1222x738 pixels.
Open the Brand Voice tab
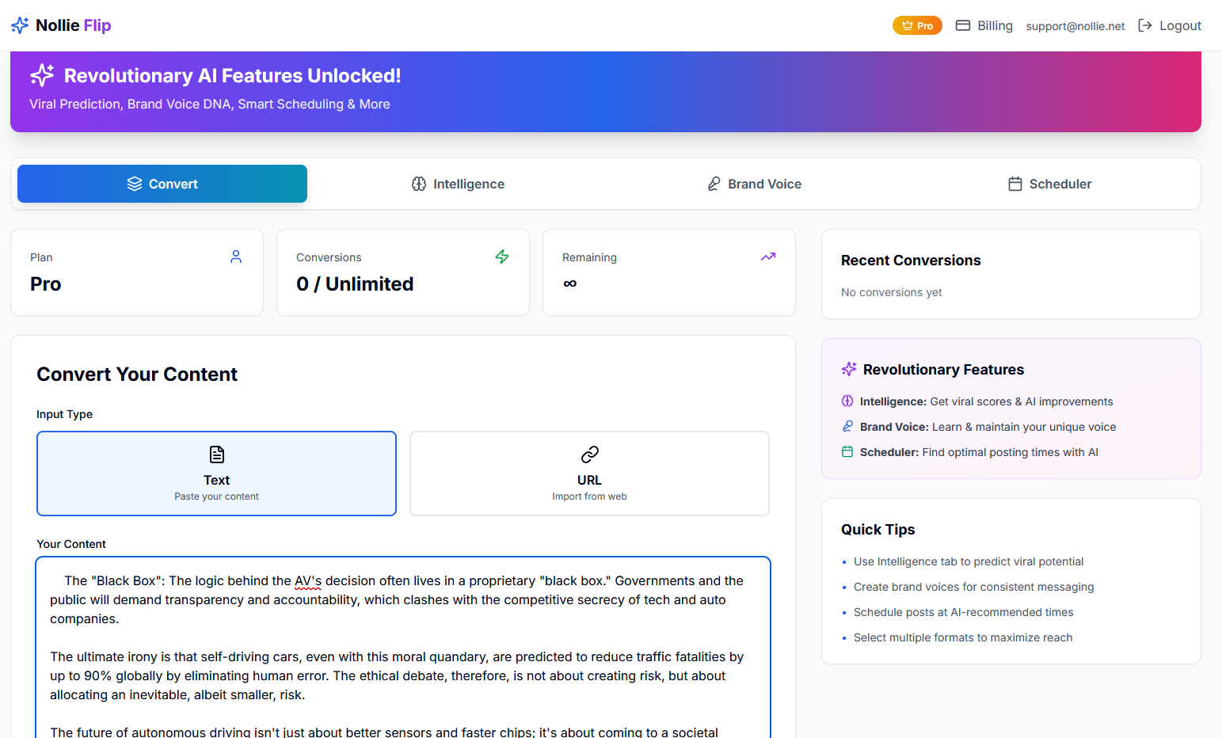pos(754,184)
